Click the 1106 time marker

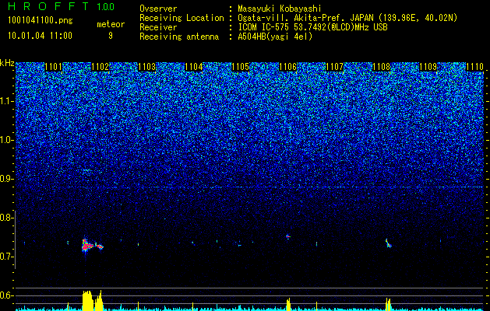point(287,67)
